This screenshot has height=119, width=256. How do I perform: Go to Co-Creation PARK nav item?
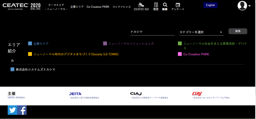pos(98,7)
